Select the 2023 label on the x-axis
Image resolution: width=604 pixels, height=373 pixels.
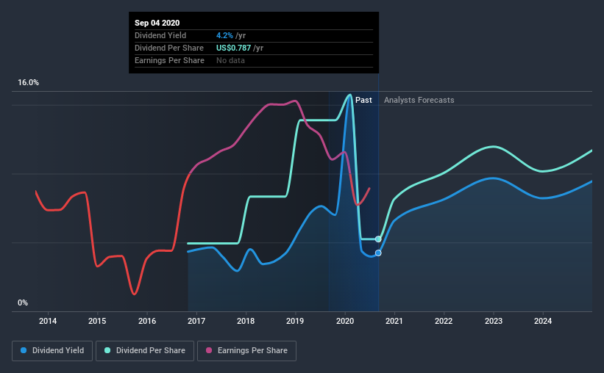(x=494, y=321)
